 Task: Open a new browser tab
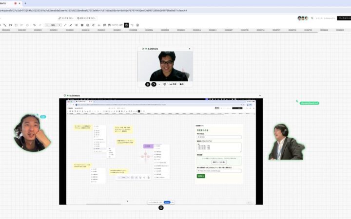pos(25,3)
